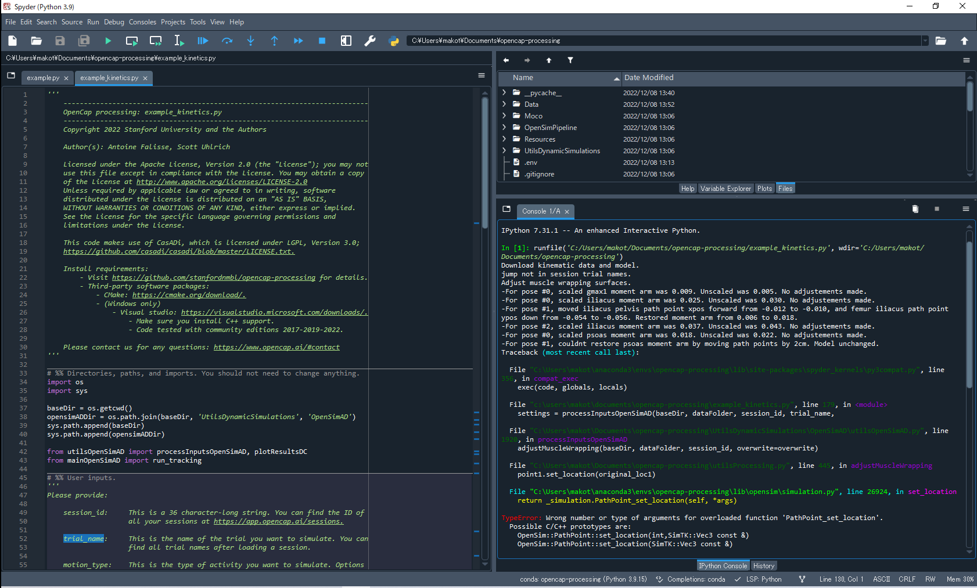Run cell and advance icon
977x588 pixels.
[x=156, y=41]
